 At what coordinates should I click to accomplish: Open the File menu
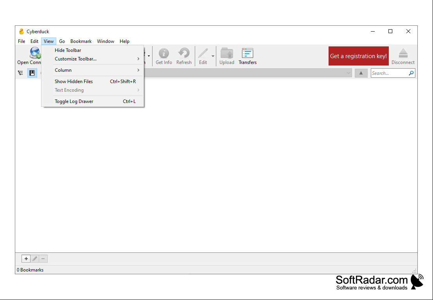[22, 41]
